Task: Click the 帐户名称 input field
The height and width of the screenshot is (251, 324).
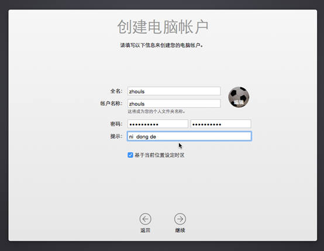Action: click(x=174, y=104)
